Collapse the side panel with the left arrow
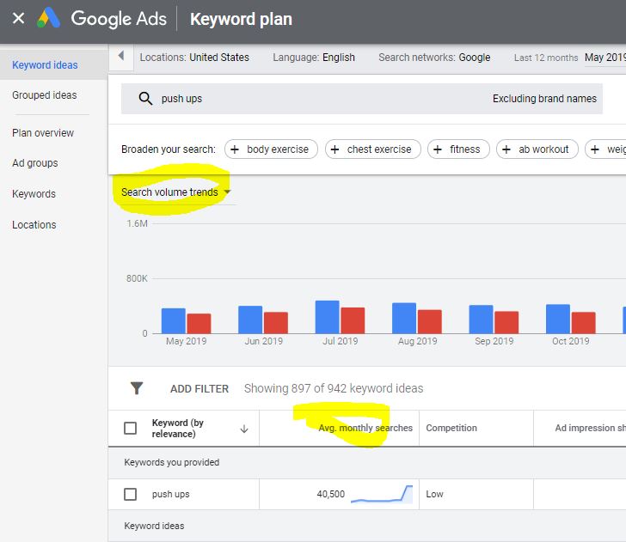 tap(121, 56)
